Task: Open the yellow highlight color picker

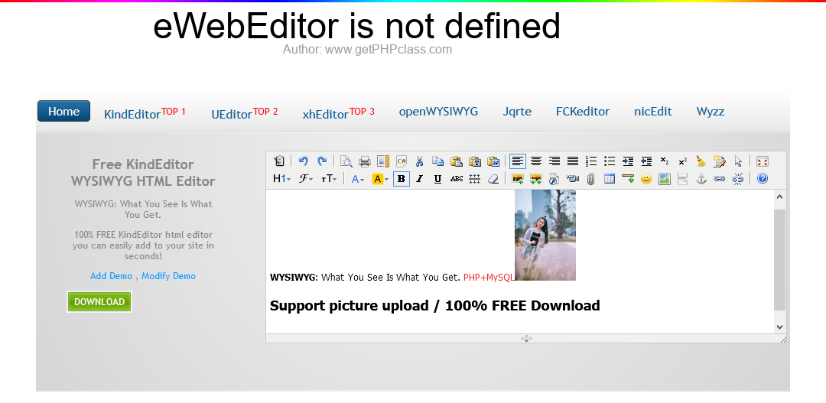Action: click(380, 179)
